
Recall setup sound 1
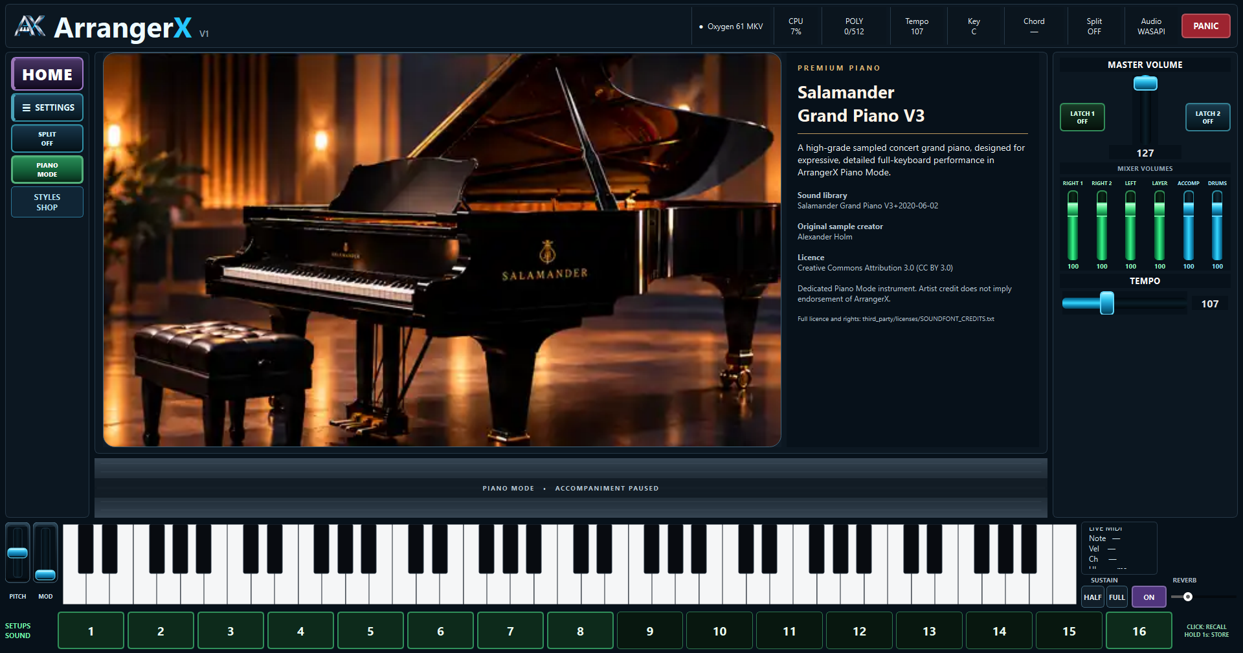tap(91, 631)
